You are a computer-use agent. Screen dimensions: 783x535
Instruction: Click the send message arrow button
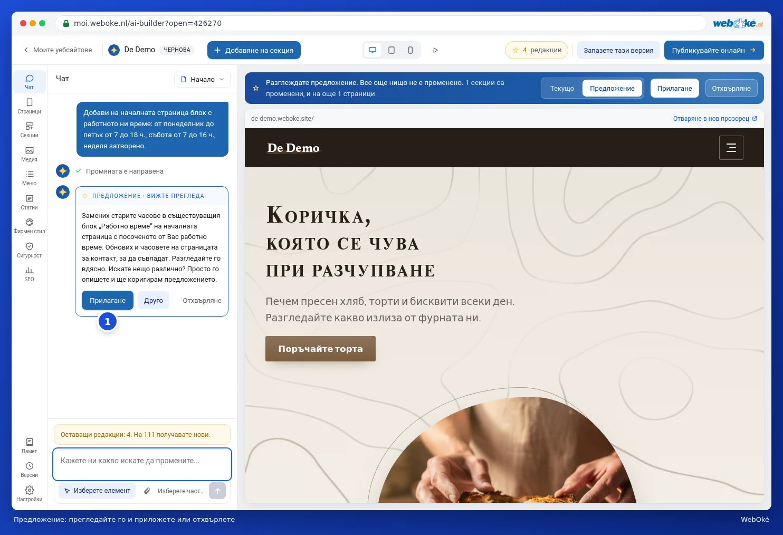coord(217,491)
